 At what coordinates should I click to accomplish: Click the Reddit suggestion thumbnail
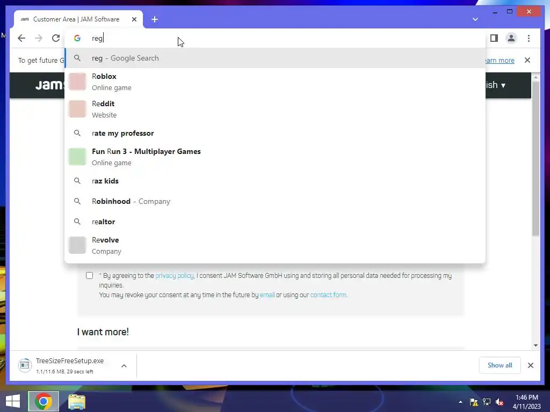(x=77, y=109)
